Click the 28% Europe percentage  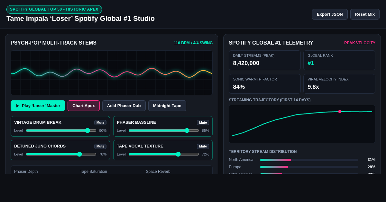click(372, 167)
